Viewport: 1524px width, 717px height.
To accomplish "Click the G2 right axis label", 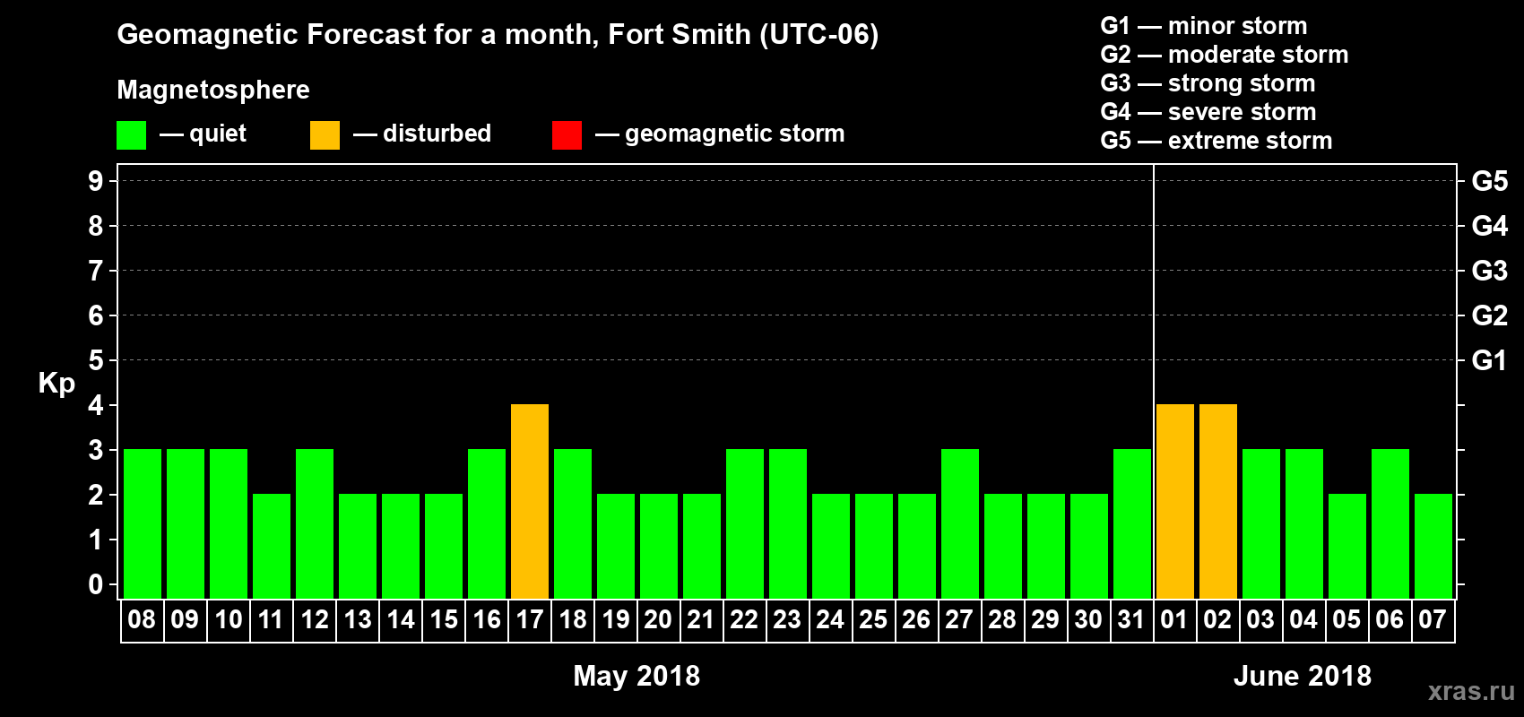I will [1489, 315].
